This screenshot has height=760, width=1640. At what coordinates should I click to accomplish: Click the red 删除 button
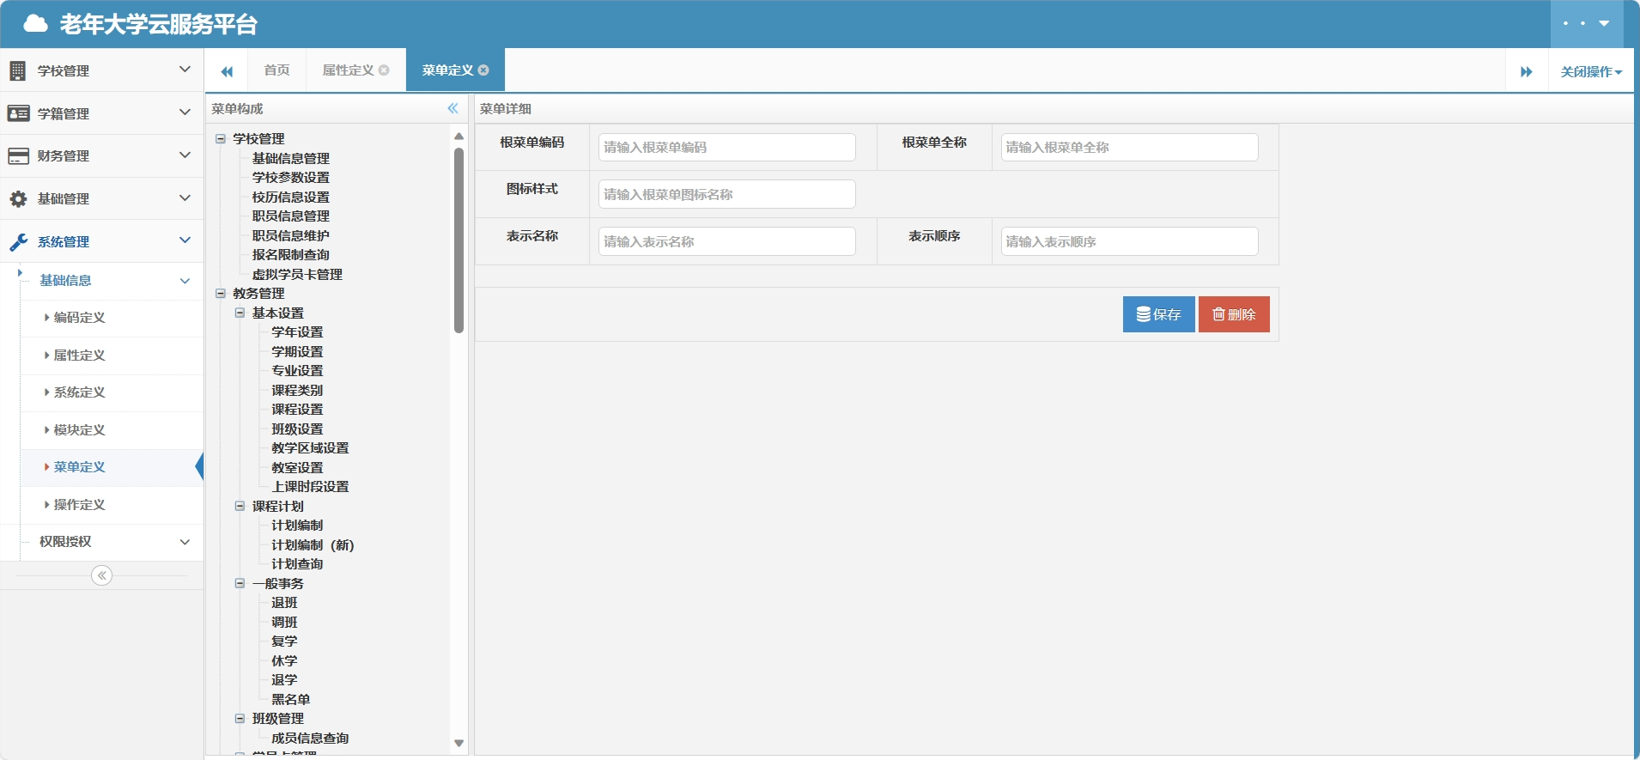coord(1234,314)
